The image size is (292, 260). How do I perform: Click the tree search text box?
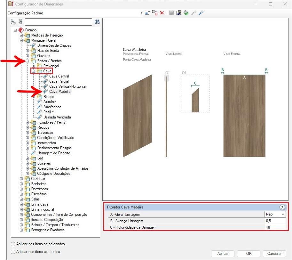pyautogui.click(x=59, y=22)
